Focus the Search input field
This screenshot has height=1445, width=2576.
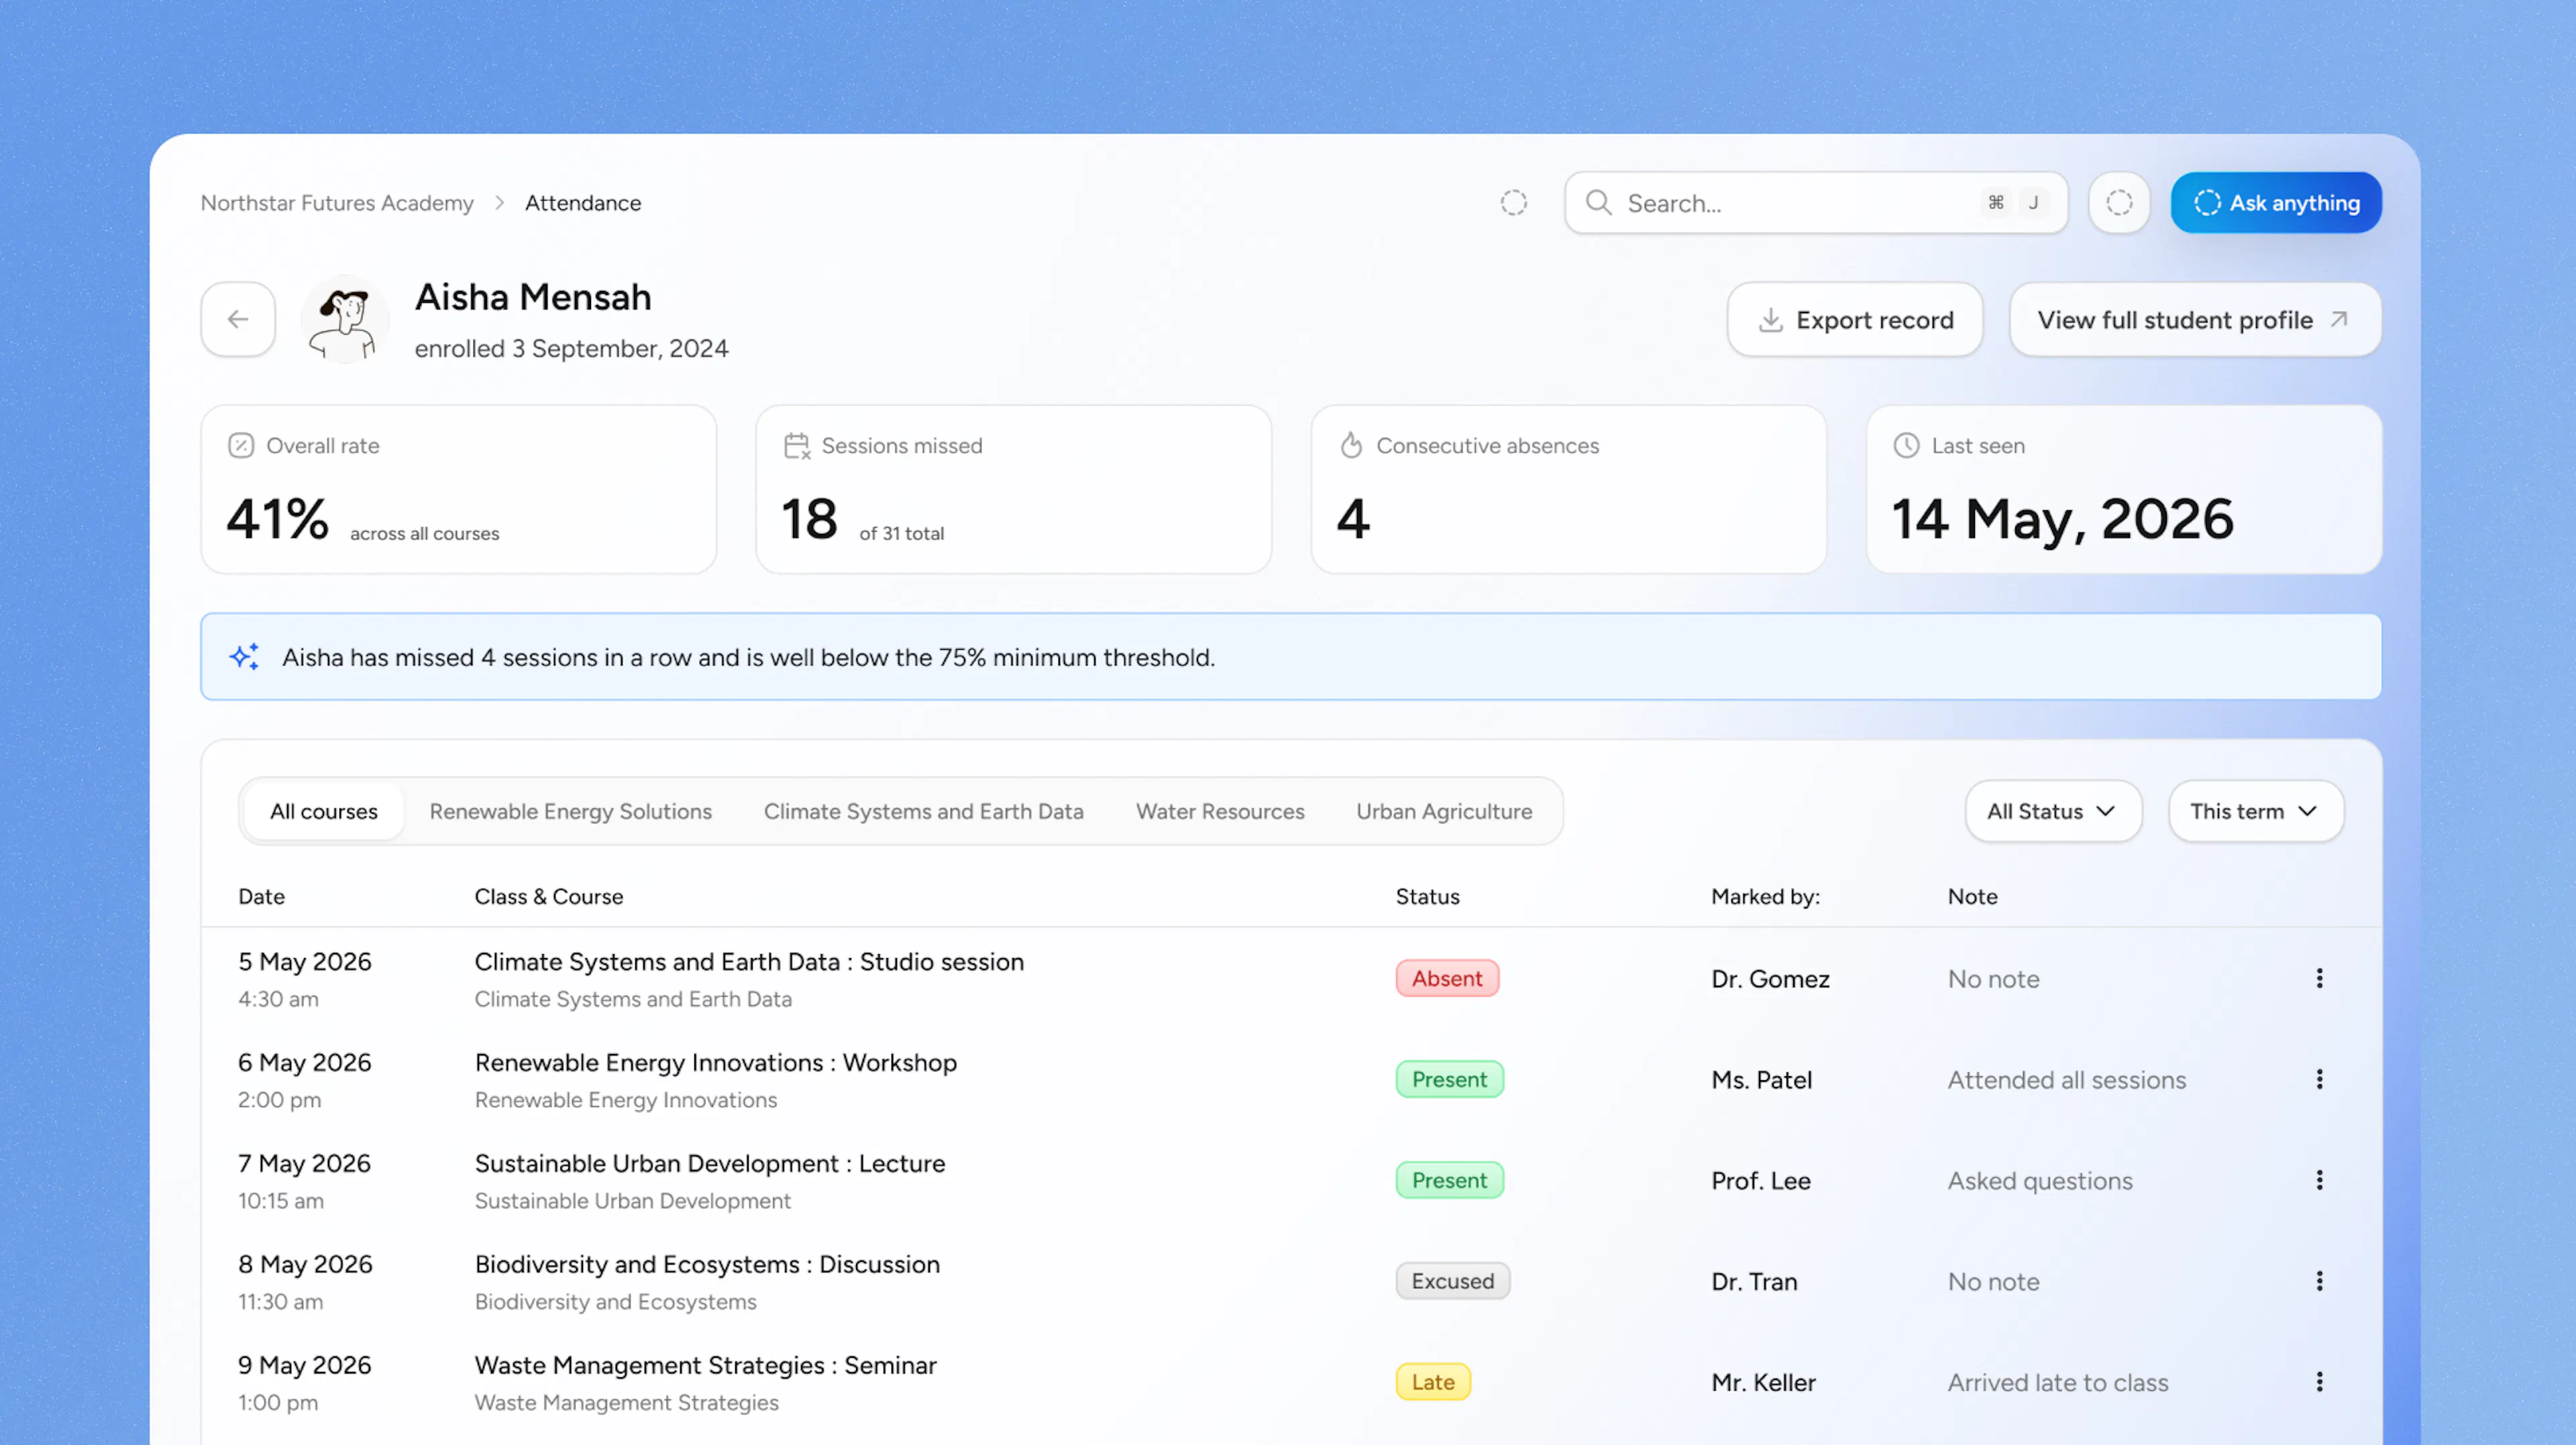tap(1816, 203)
